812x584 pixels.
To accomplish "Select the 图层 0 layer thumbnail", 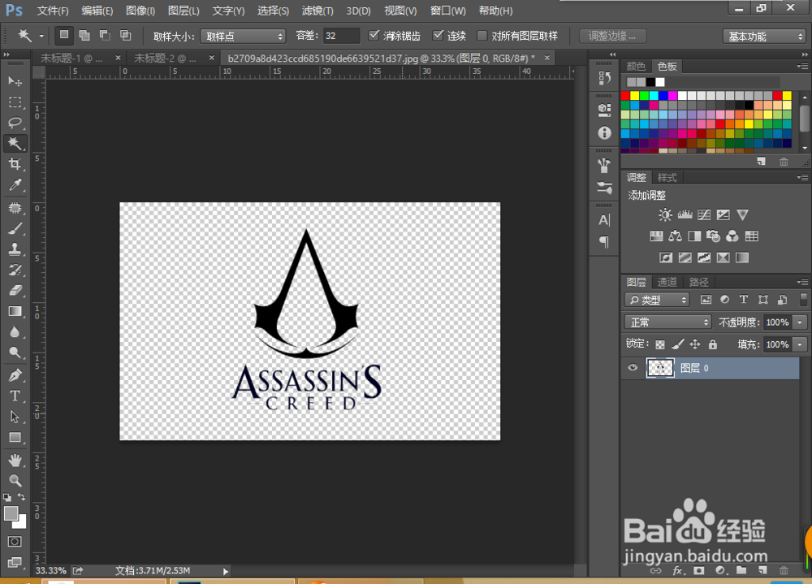I will point(659,368).
